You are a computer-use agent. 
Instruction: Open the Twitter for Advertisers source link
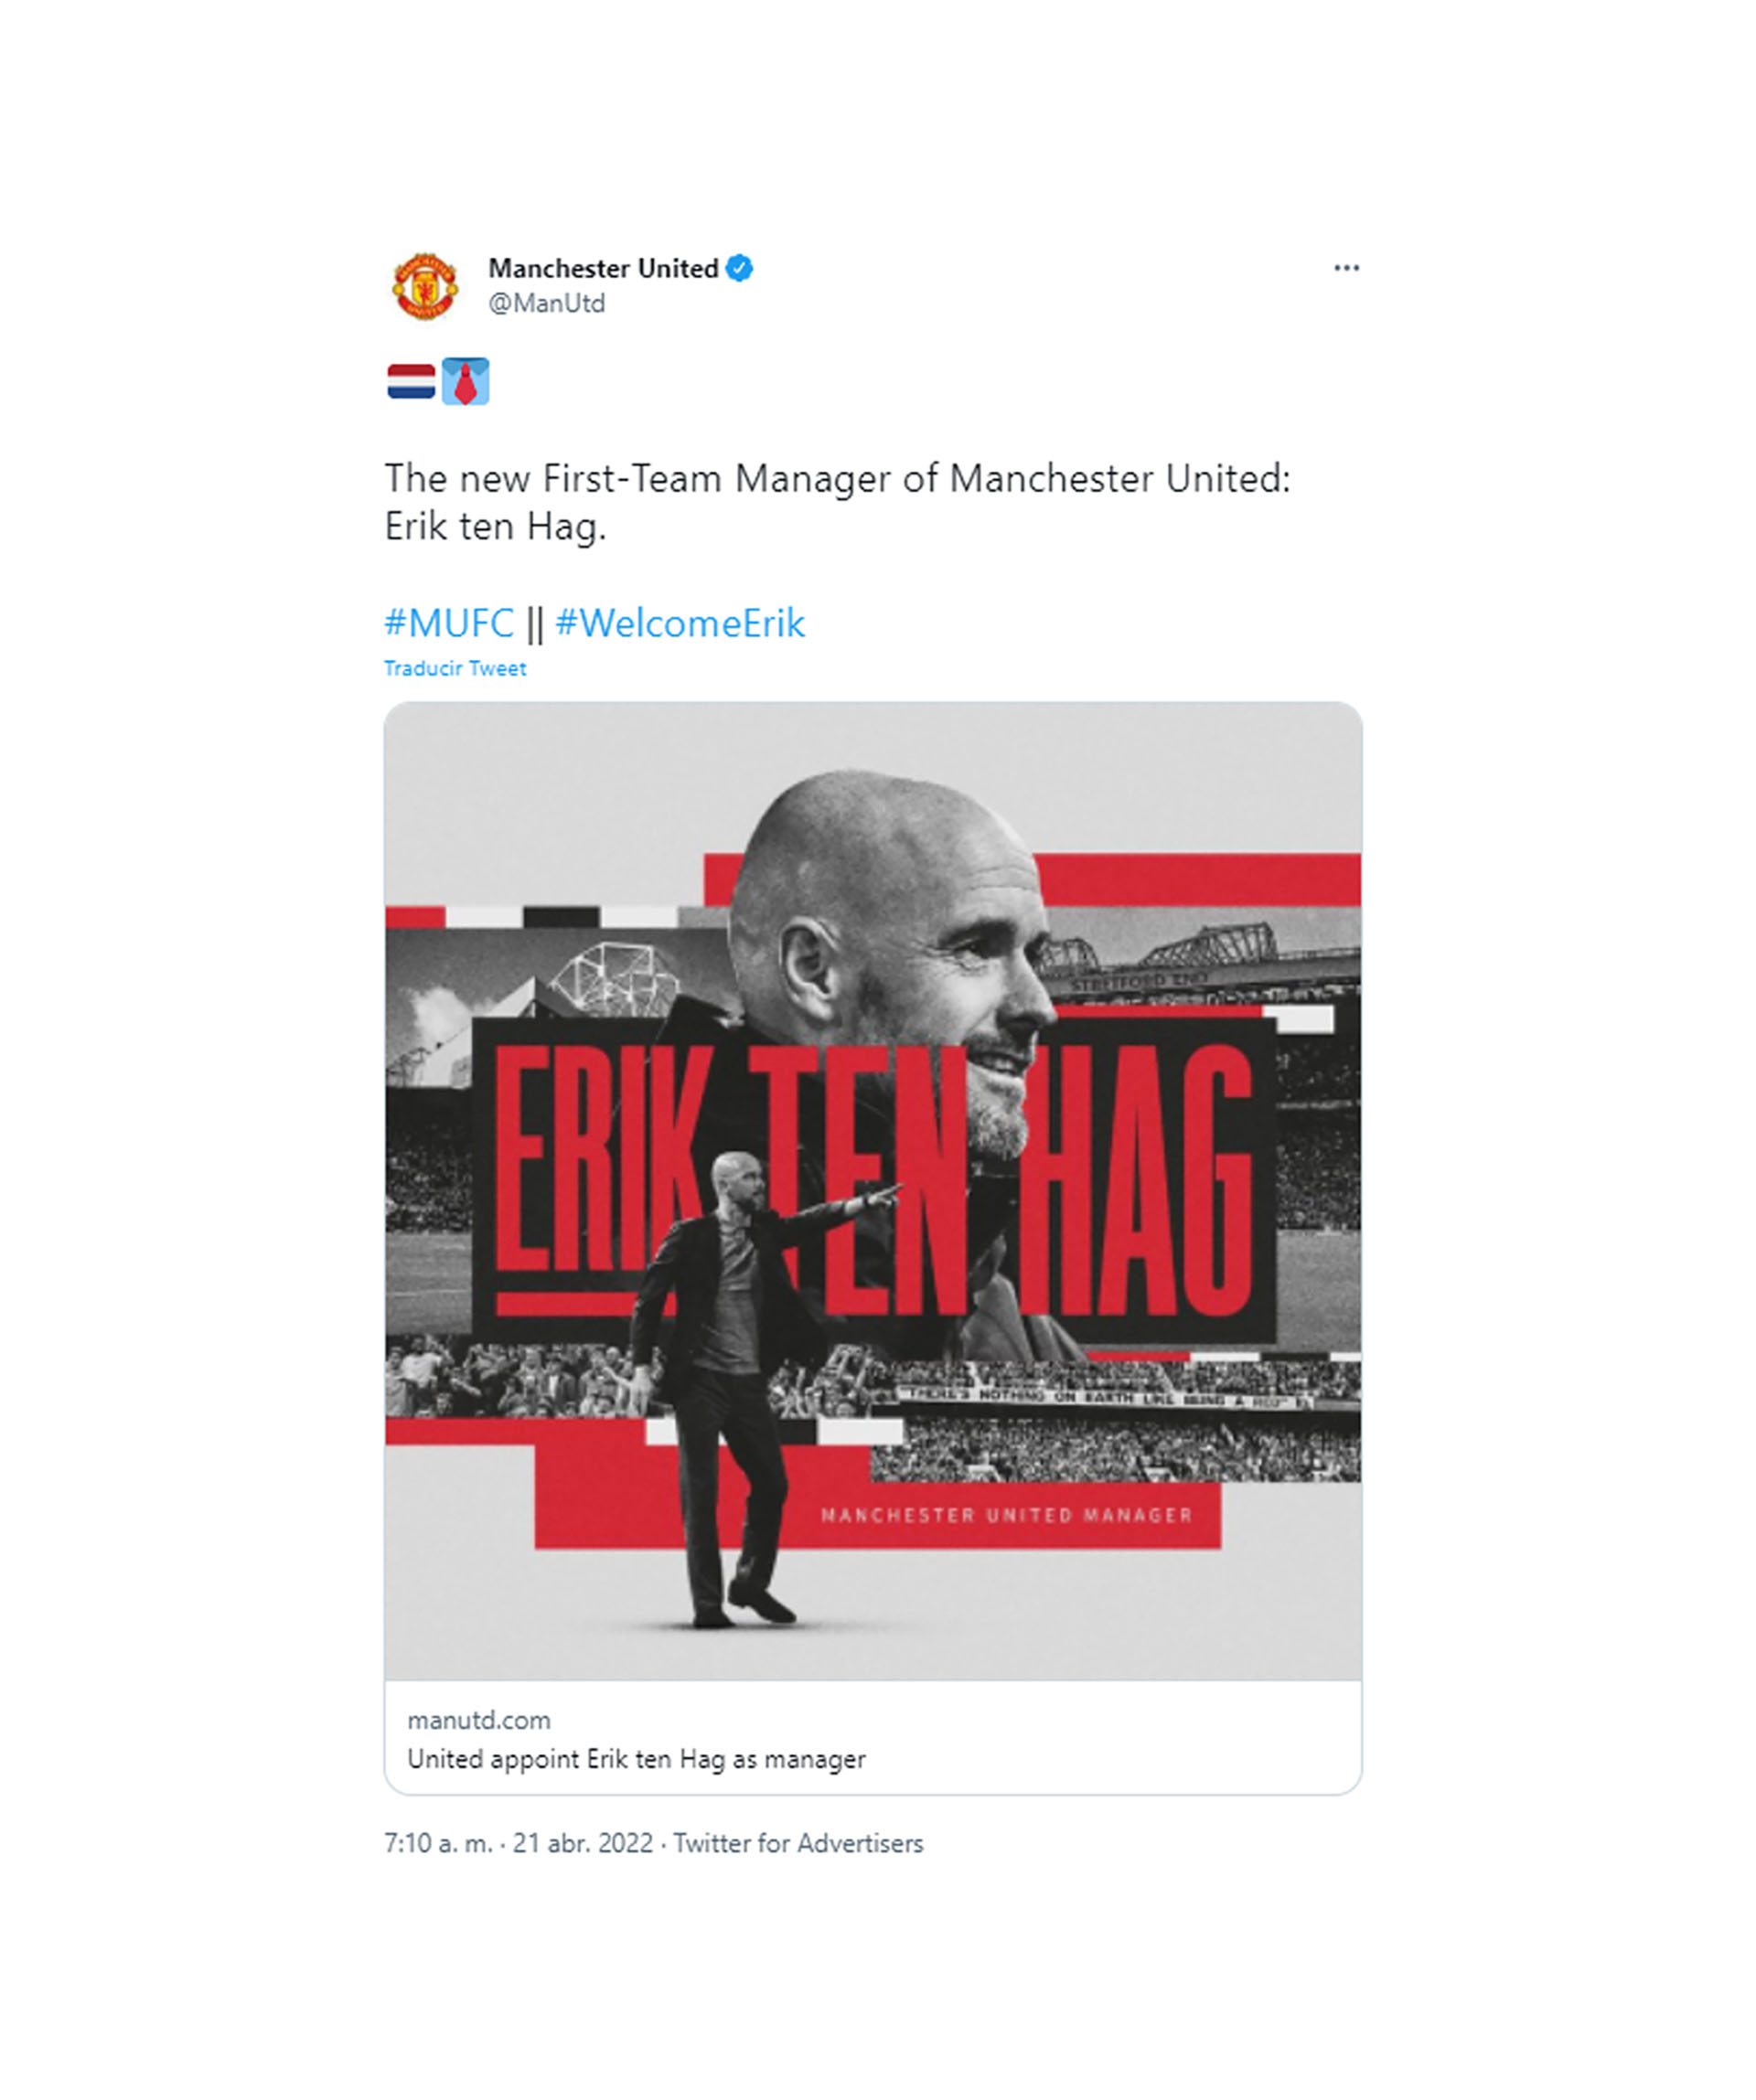798,1843
